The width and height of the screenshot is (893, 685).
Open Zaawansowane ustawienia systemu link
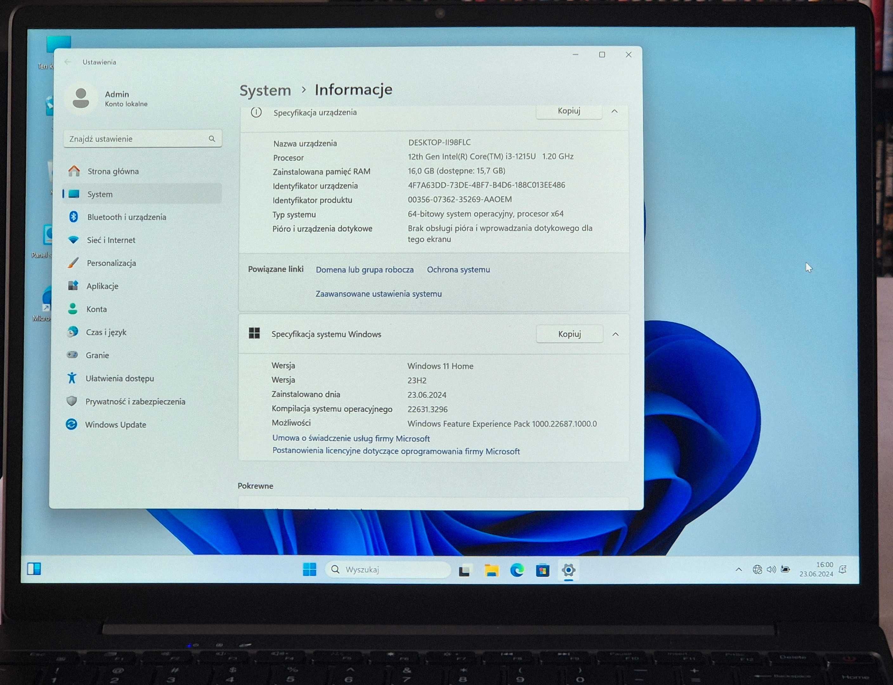[x=378, y=294]
